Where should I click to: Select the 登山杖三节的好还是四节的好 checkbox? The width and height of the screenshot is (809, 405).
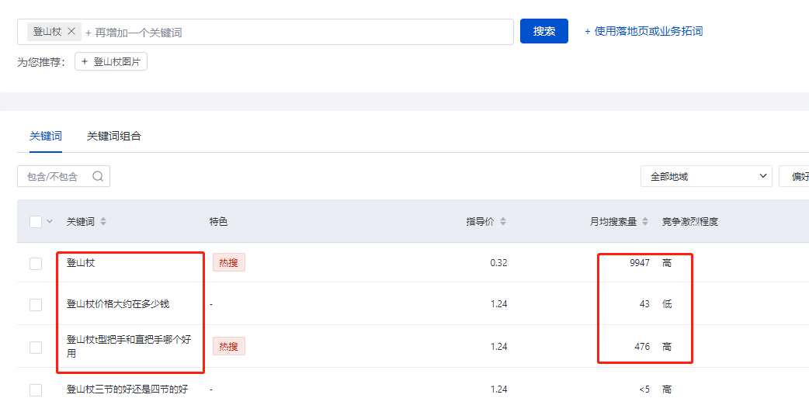(36, 390)
